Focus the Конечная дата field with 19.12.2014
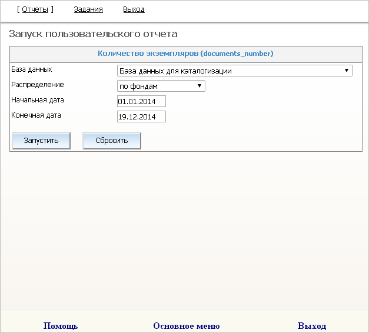Screen dimensions: 369x333 click(x=141, y=117)
